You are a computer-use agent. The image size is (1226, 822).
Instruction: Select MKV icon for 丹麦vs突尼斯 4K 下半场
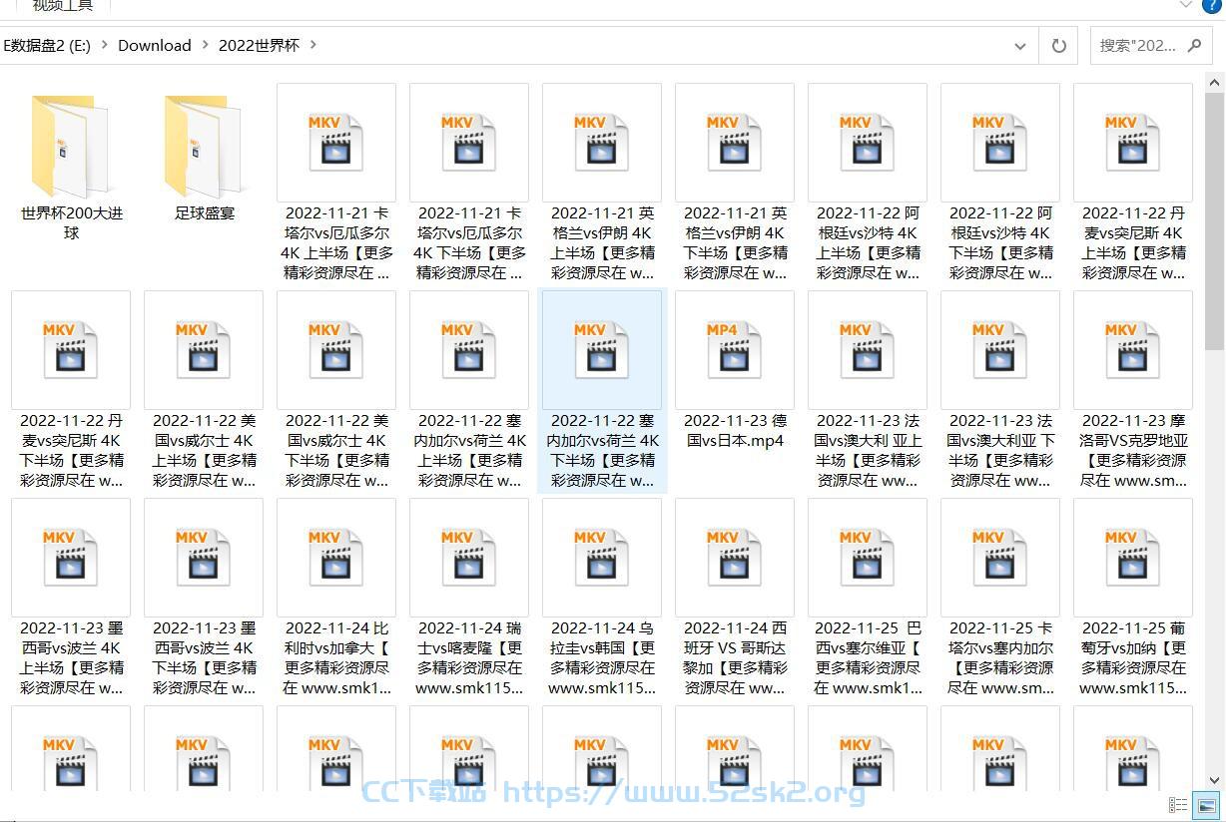pos(71,350)
